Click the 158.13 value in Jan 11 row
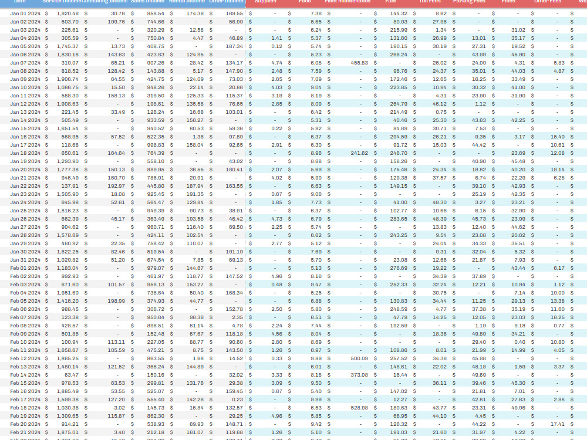The height and width of the screenshot is (440, 587). (x=116, y=96)
